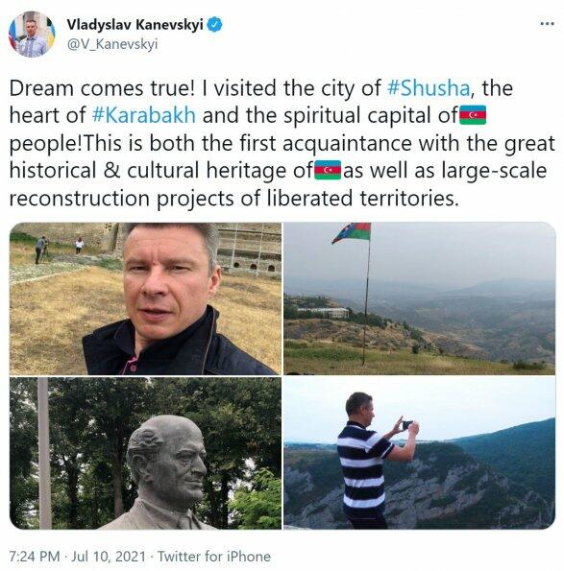Open the #Karabakh hashtag
This screenshot has height=571, width=564.
144,115
